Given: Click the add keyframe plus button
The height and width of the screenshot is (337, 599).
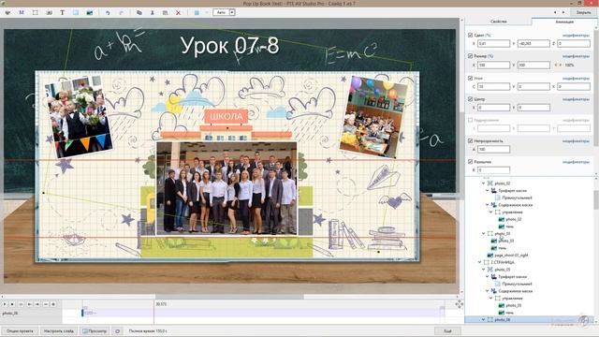Looking at the screenshot, I should tap(53, 304).
